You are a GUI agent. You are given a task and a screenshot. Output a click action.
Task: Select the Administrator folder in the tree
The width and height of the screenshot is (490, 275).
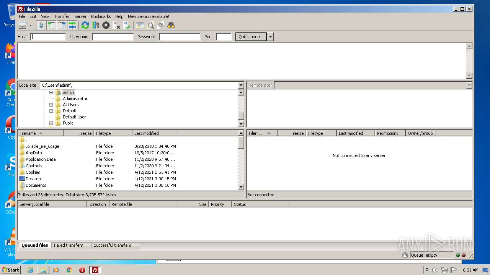coord(75,99)
